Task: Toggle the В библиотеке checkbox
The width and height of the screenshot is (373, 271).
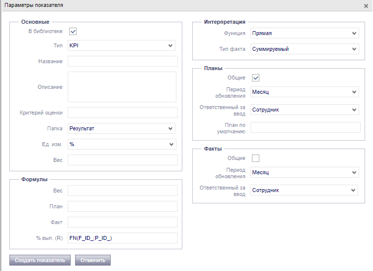Action: 73,32
